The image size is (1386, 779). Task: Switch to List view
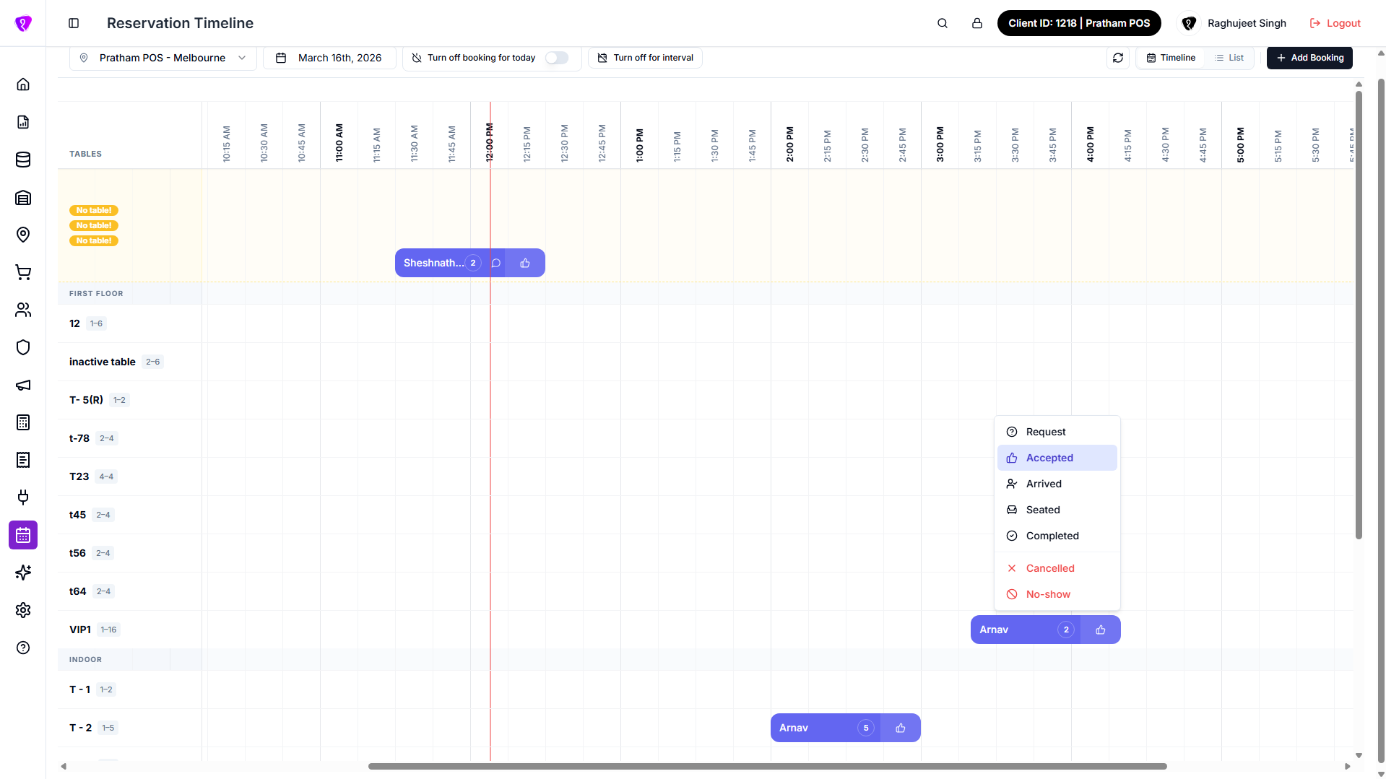pos(1229,58)
